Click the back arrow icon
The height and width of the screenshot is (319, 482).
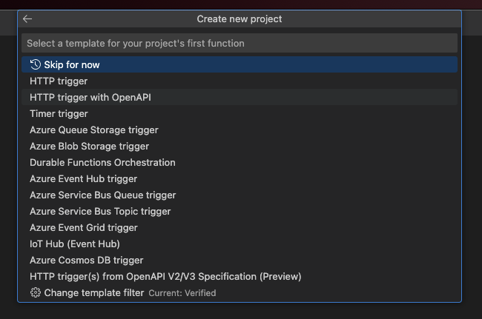(27, 19)
